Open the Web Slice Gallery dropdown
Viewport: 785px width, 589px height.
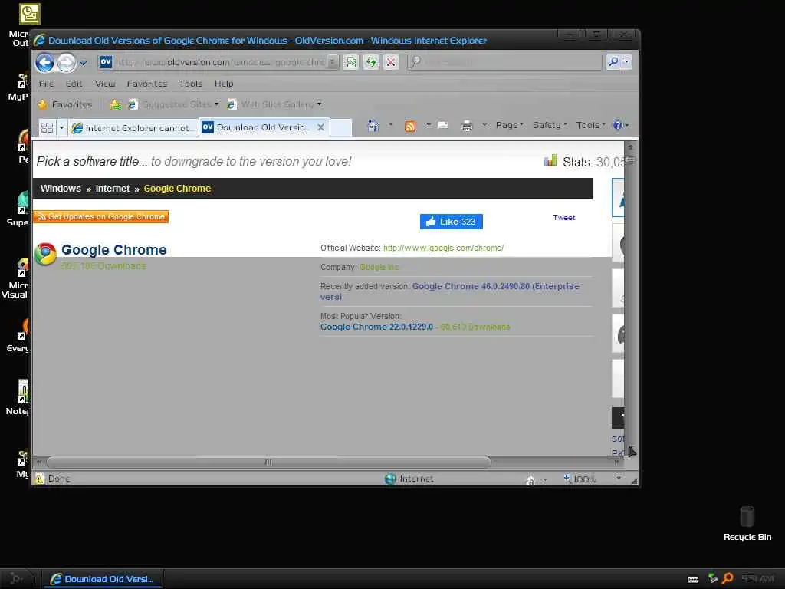[x=274, y=104]
